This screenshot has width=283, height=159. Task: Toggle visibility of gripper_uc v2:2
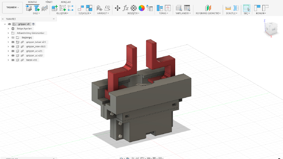13,56
